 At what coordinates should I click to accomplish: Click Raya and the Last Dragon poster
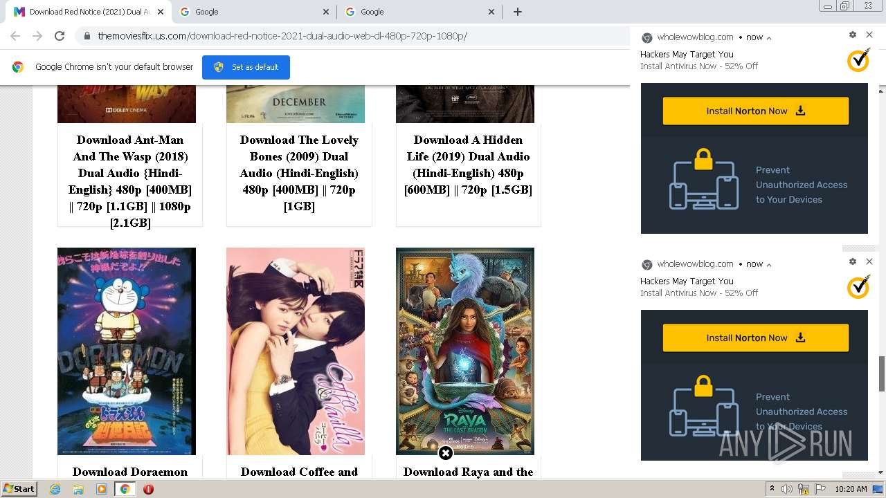click(x=465, y=351)
